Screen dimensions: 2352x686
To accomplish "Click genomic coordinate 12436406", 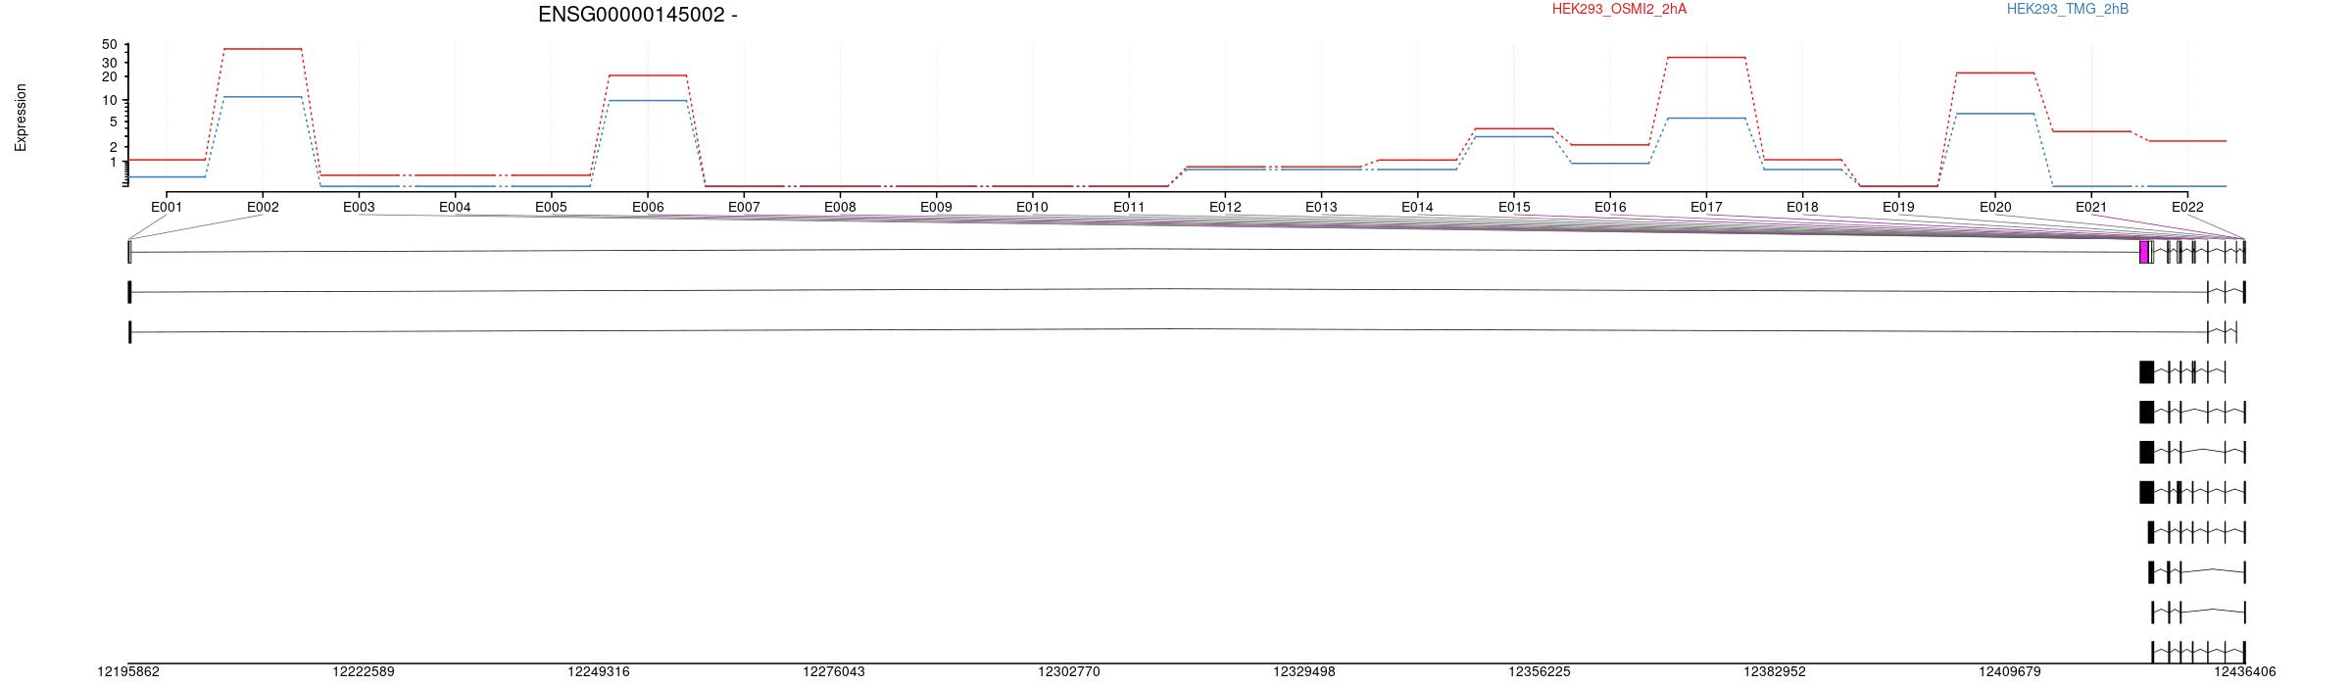I will point(2245,672).
